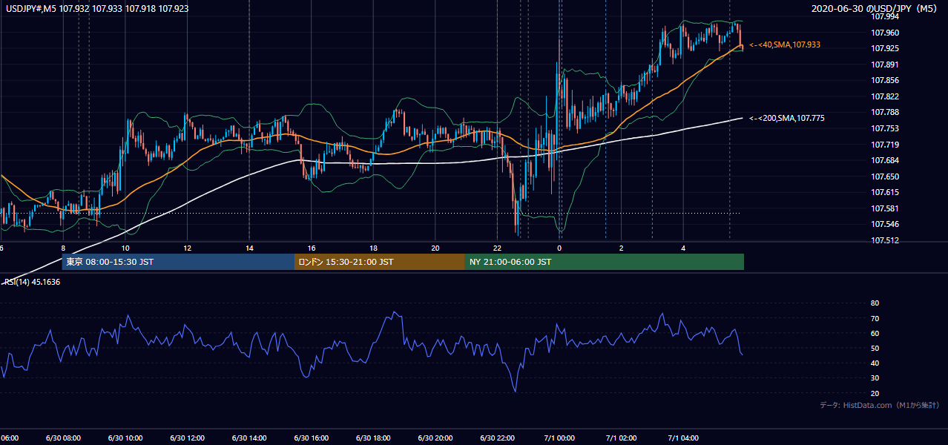Click hour tick 18 above the session bars
The image size is (948, 445).
373,248
